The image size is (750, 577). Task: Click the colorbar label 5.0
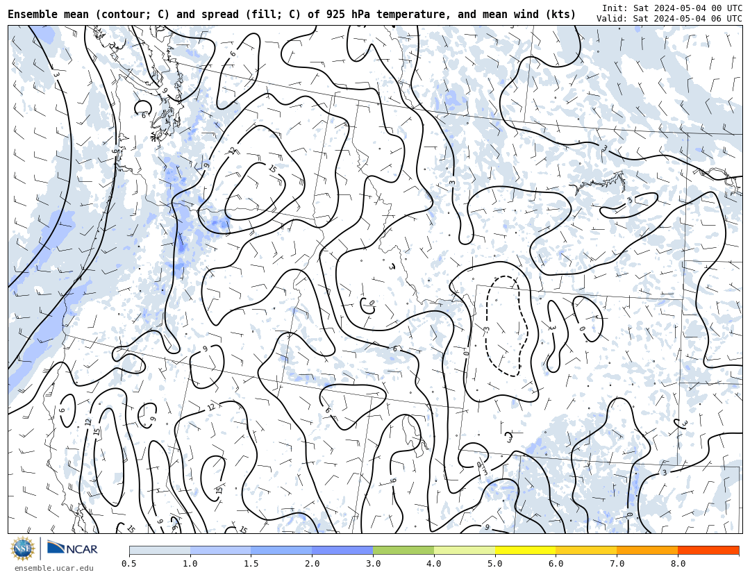coord(495,564)
